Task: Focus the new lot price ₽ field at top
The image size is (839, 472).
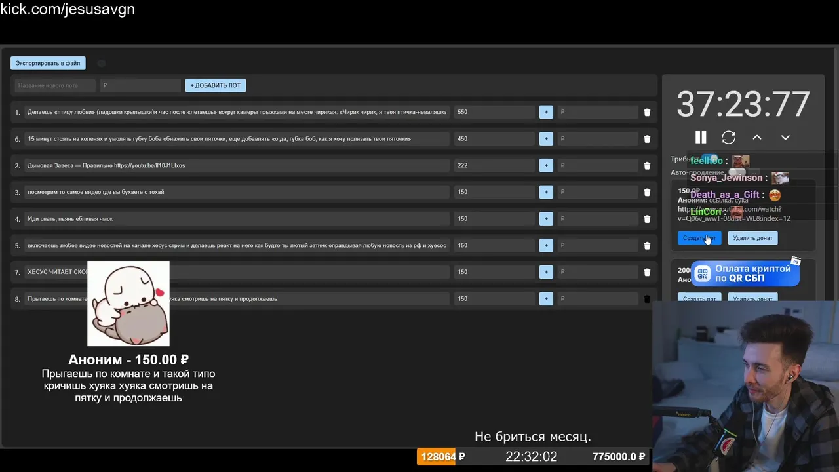Action: [x=140, y=85]
